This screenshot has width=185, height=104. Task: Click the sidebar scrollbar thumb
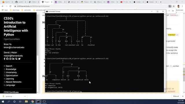point(38,35)
